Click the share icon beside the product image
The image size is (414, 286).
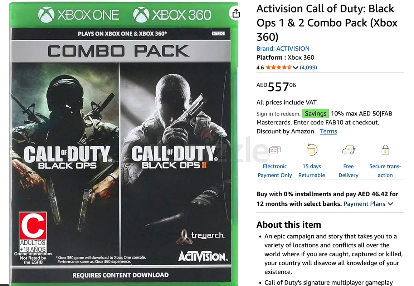236,14
